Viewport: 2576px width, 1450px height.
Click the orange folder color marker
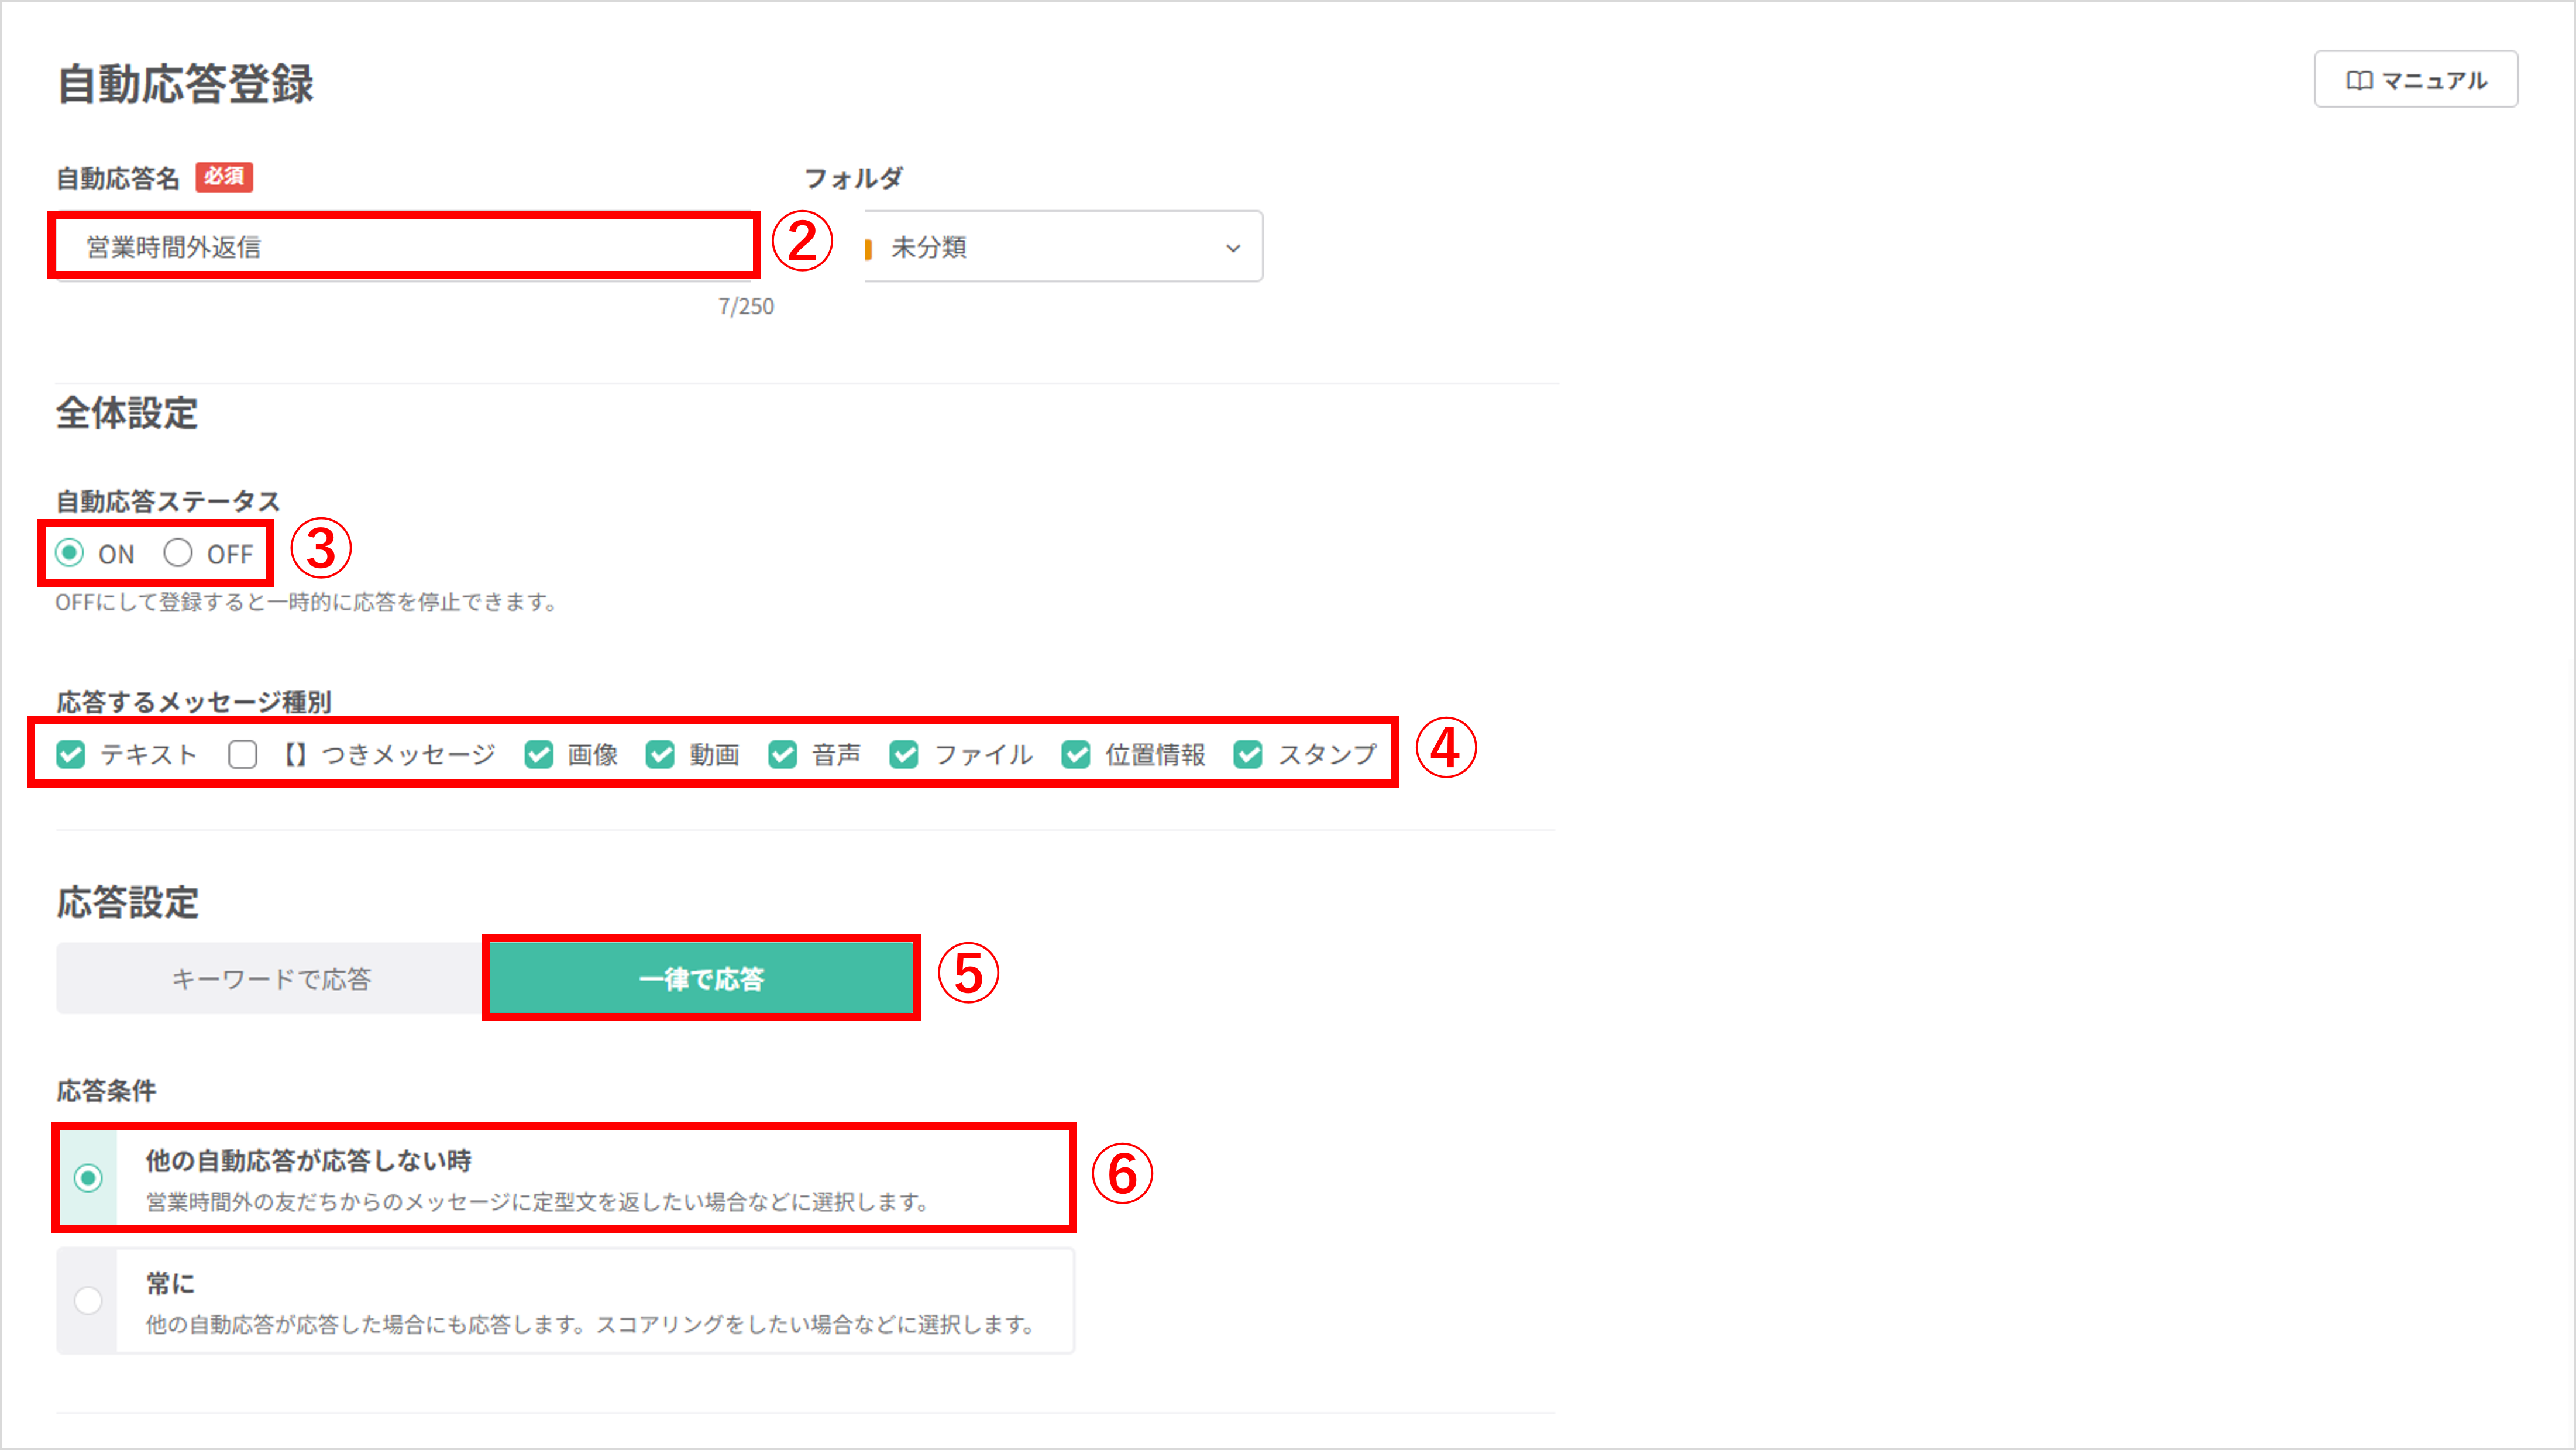coord(868,248)
